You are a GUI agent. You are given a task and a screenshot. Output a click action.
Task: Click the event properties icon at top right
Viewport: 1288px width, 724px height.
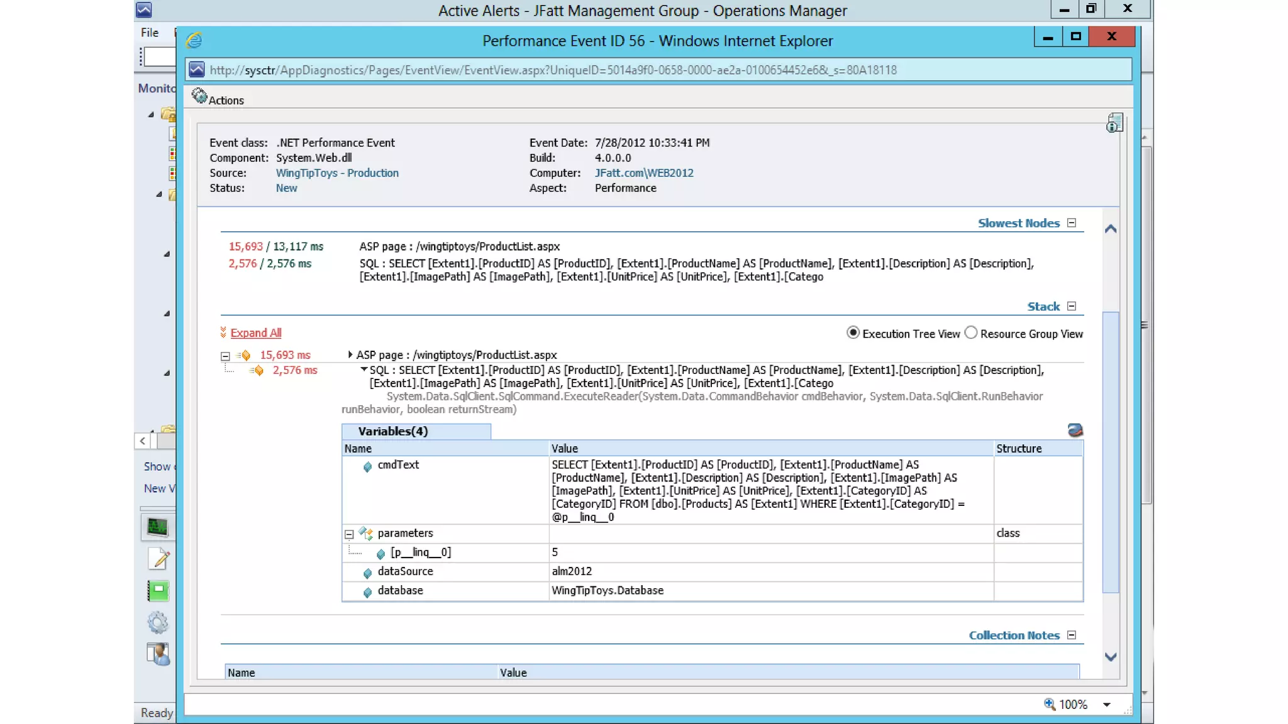(1114, 123)
